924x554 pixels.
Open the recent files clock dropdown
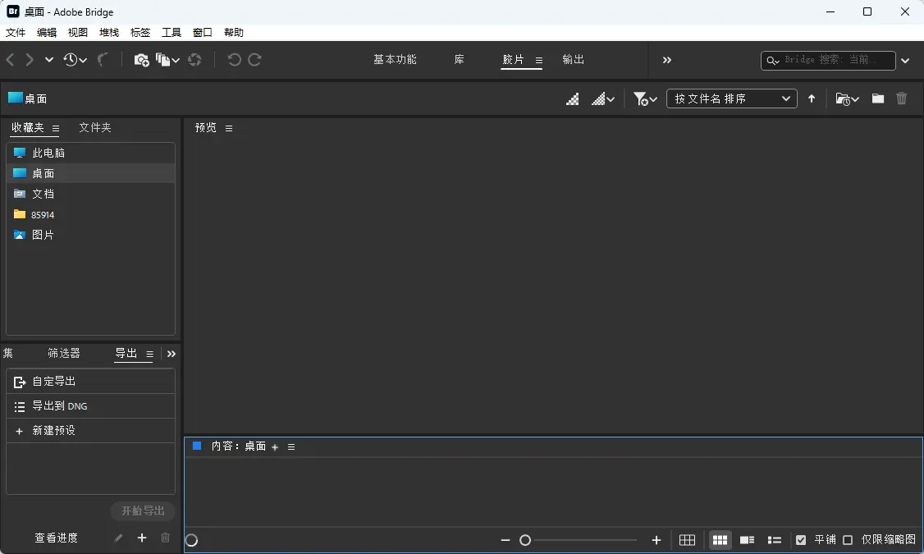coord(75,60)
